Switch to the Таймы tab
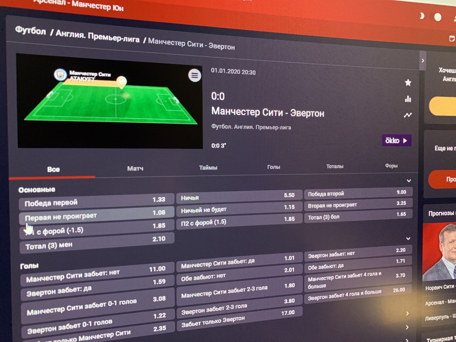Viewport: 456px width, 342px height. coord(208,167)
